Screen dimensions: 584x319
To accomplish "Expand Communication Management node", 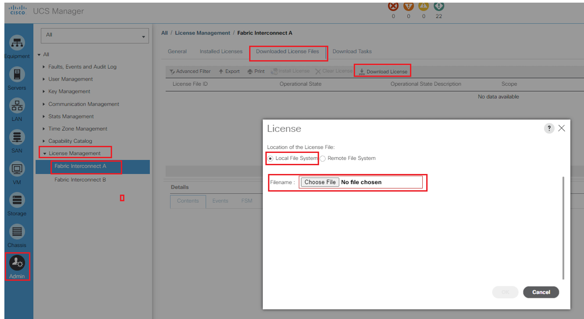I will [44, 104].
